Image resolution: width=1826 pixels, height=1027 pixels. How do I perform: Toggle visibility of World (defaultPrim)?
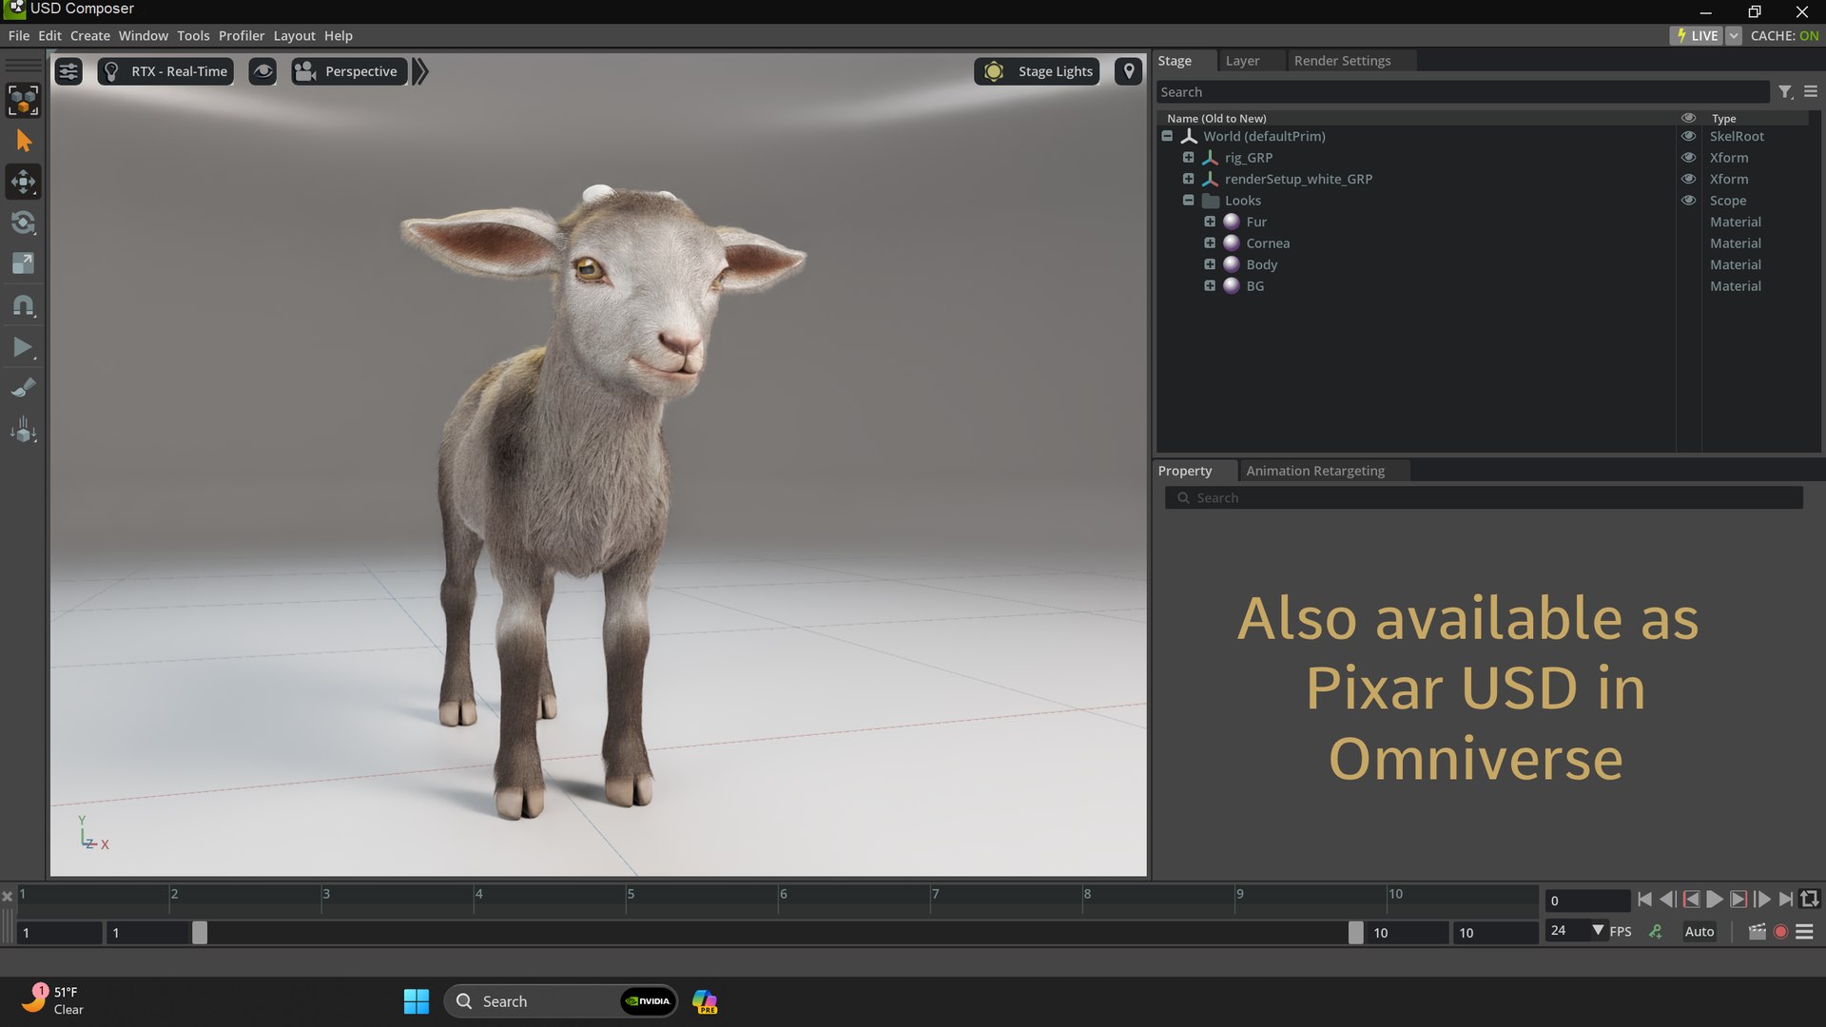1688,136
